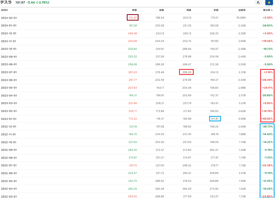Select the date 2022-11-01
275x198 pixels.
pyautogui.click(x=8, y=135)
